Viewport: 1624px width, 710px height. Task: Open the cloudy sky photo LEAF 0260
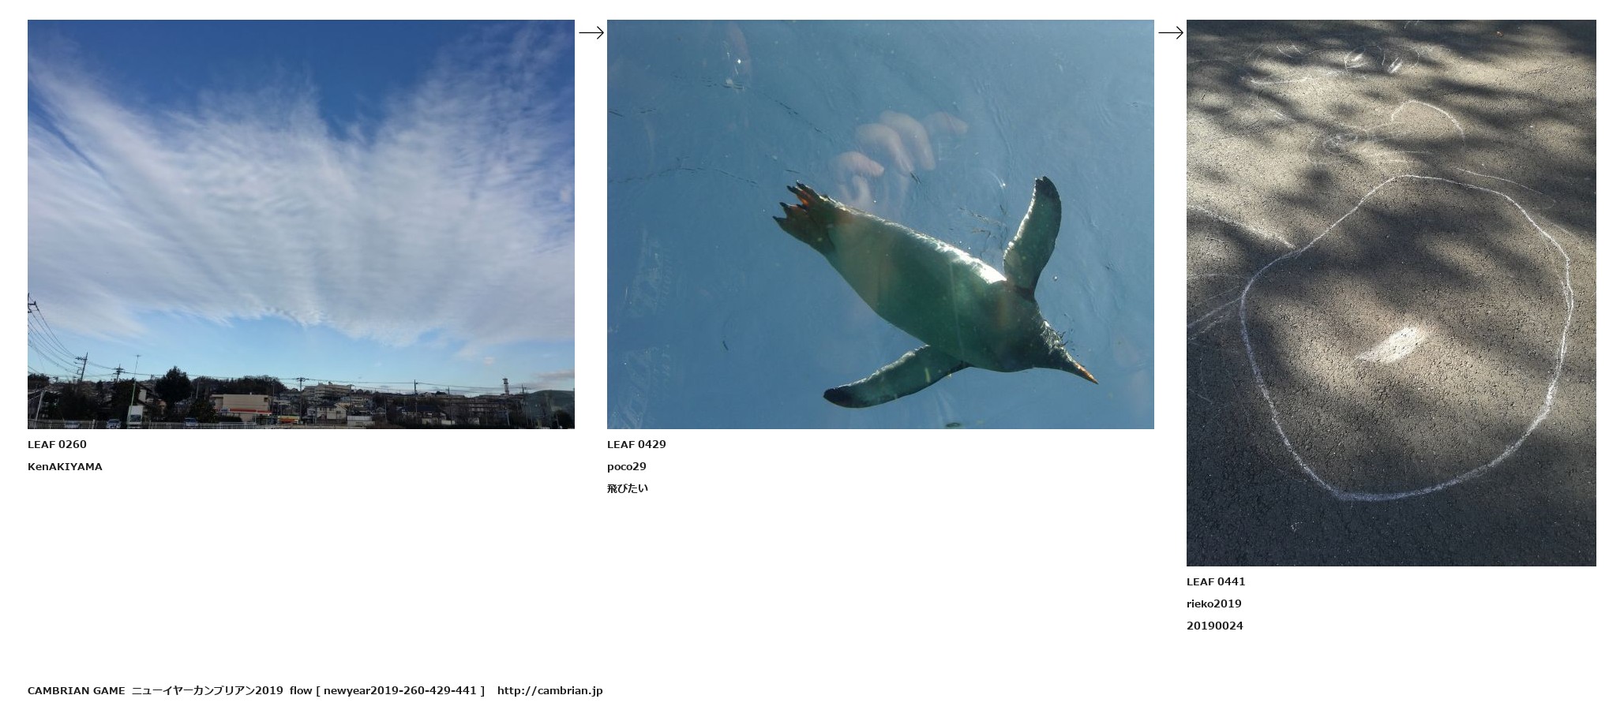click(301, 224)
